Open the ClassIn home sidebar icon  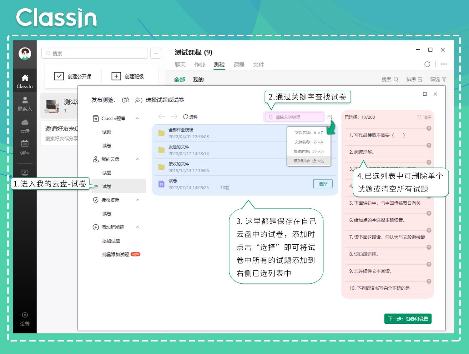[x=25, y=81]
